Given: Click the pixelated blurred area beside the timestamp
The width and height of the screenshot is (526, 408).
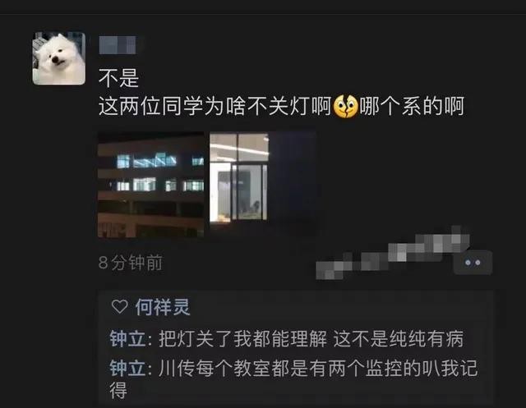Looking at the screenshot, I should point(393,254).
